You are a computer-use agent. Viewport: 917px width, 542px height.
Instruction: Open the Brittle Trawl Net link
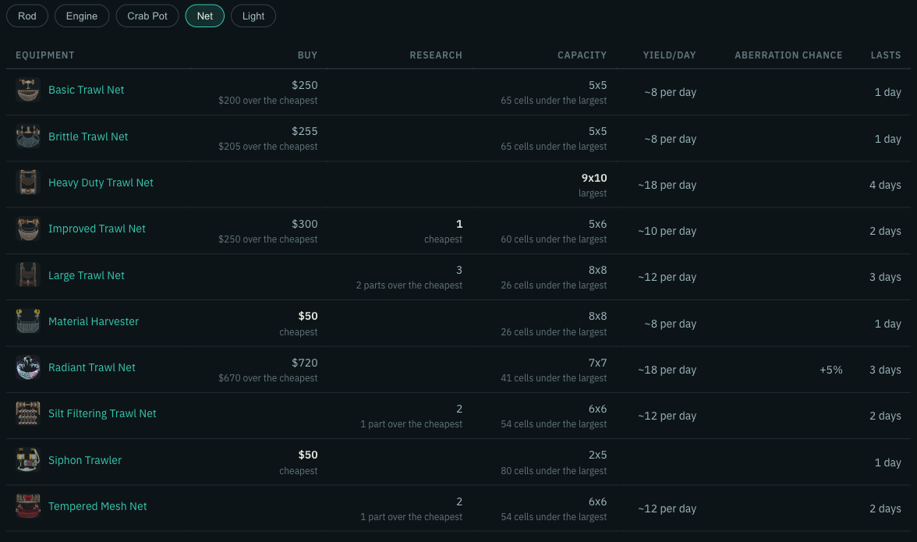pos(87,136)
